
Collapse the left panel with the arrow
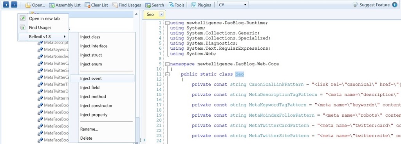(x=144, y=140)
